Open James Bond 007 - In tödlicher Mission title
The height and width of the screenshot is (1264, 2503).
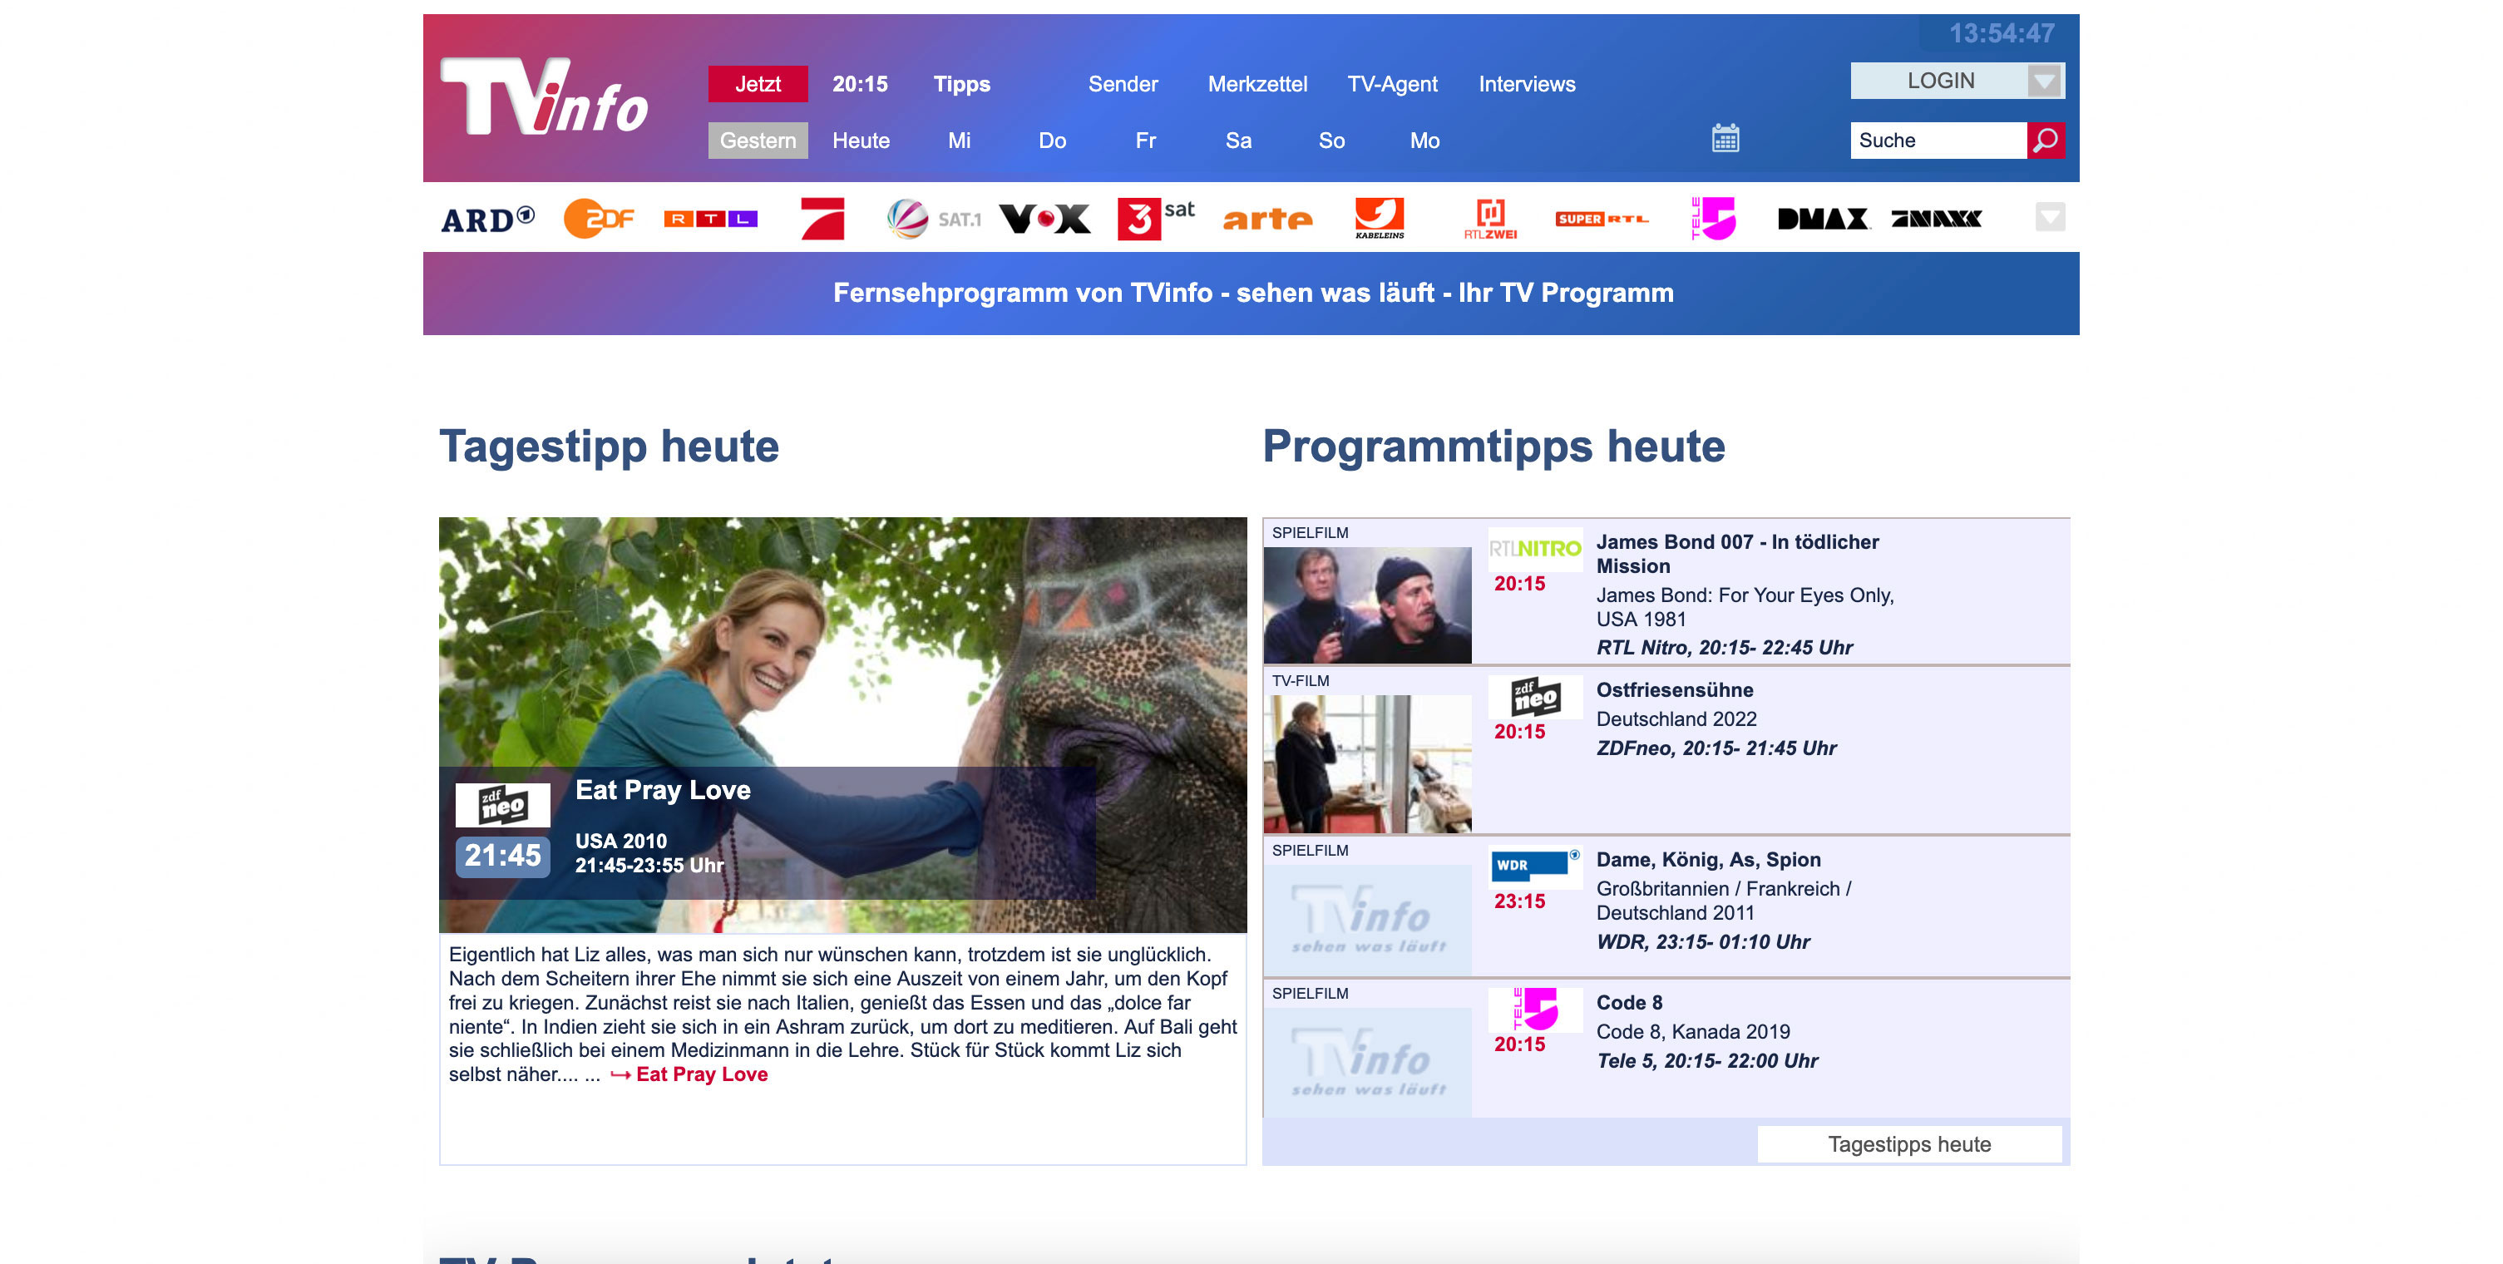1737,554
